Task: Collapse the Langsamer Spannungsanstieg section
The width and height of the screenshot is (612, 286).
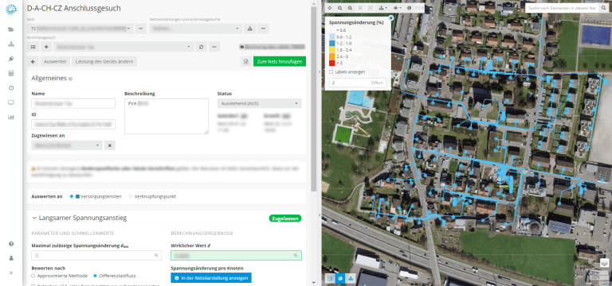Action: (34, 218)
